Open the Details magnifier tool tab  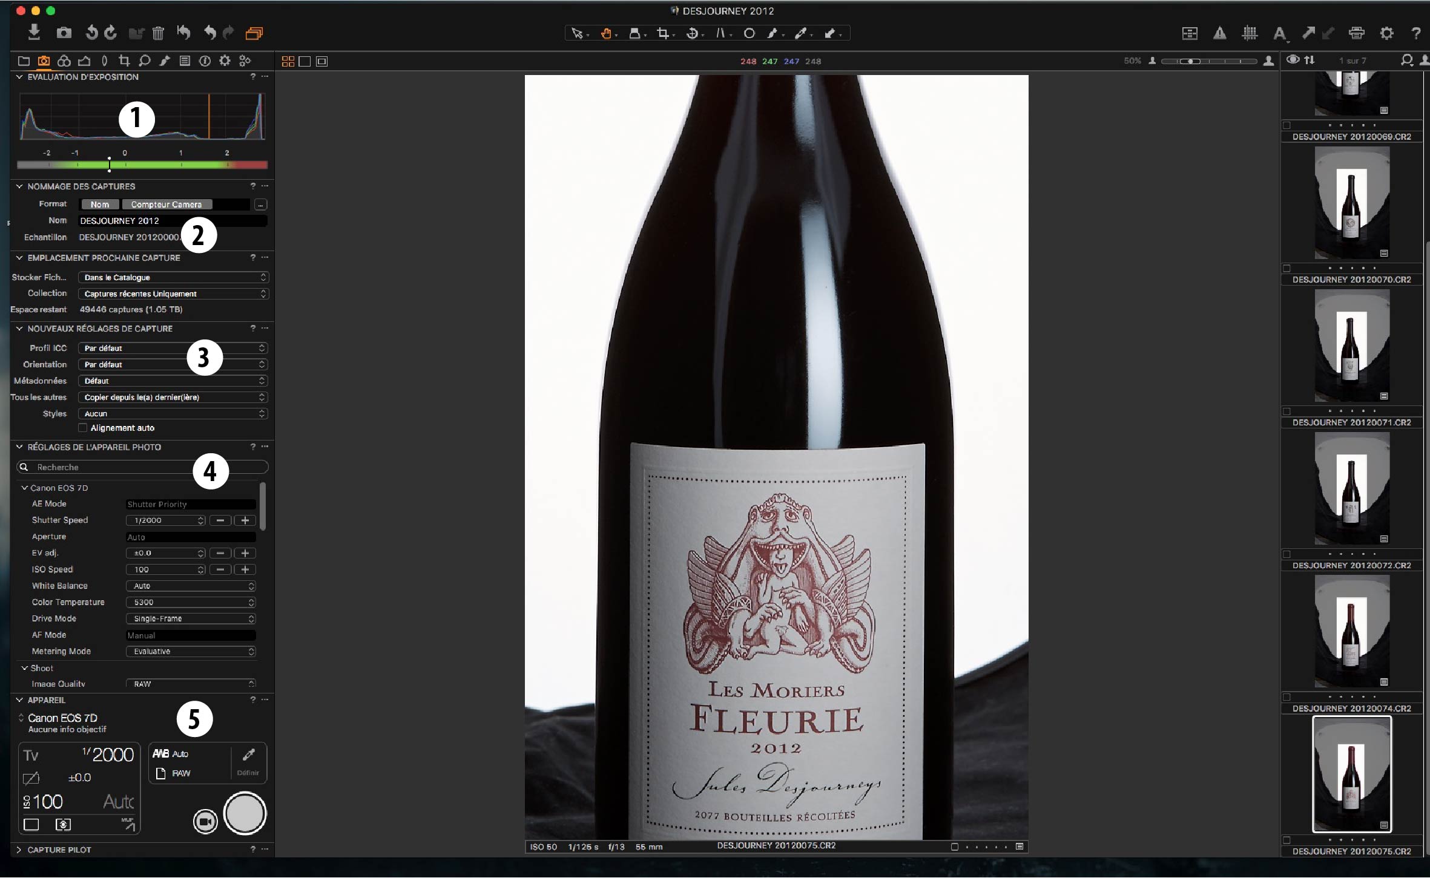click(145, 61)
